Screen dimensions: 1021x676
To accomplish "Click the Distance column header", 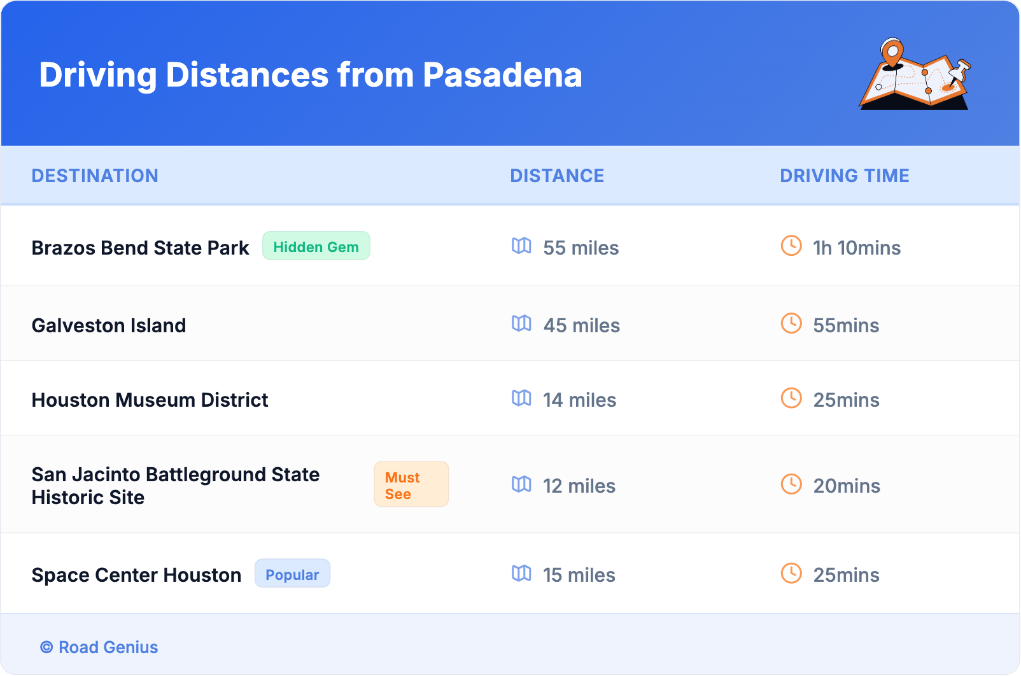I will tap(557, 176).
